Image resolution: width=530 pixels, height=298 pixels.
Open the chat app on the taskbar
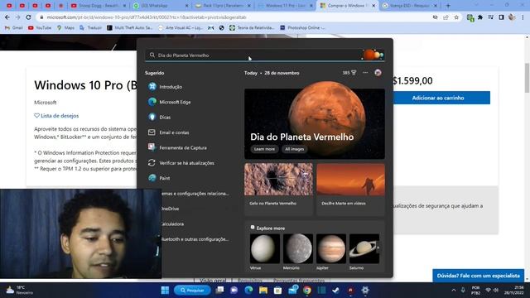coord(234,290)
